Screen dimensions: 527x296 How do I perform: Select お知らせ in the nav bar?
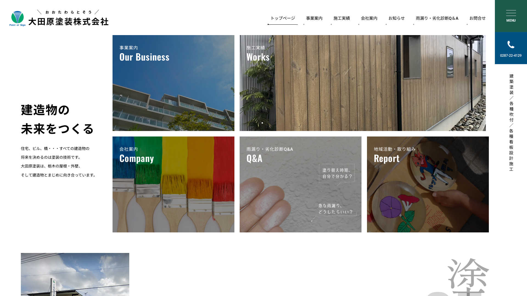[x=397, y=18]
